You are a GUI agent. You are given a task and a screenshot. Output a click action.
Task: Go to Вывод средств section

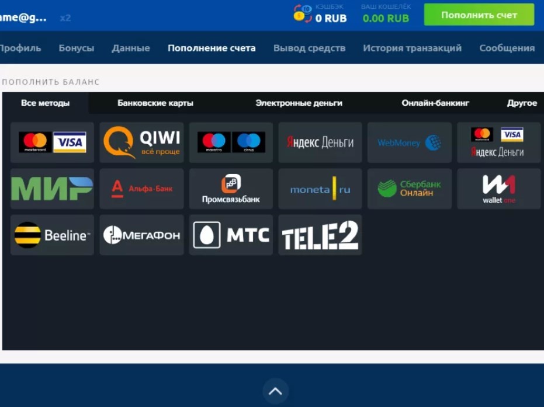(x=309, y=48)
